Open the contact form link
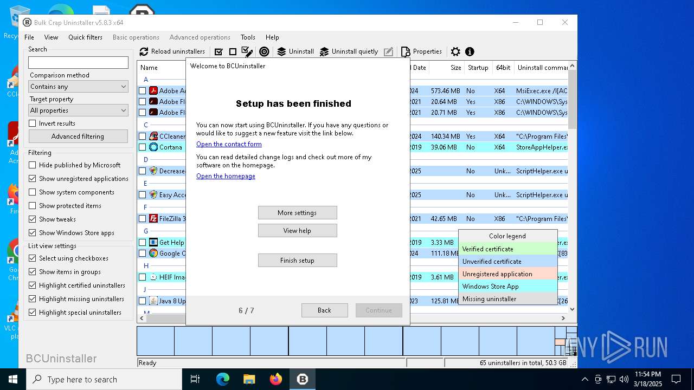This screenshot has width=694, height=390. coord(229,144)
